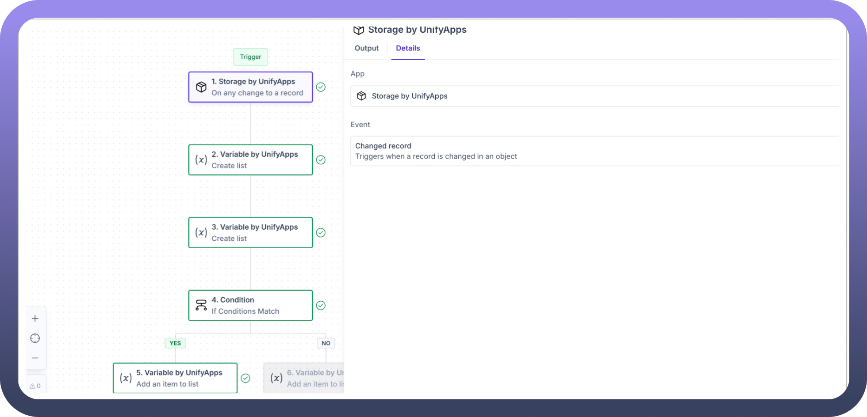Select the YES branch label
This screenshot has width=867, height=417.
(175, 343)
